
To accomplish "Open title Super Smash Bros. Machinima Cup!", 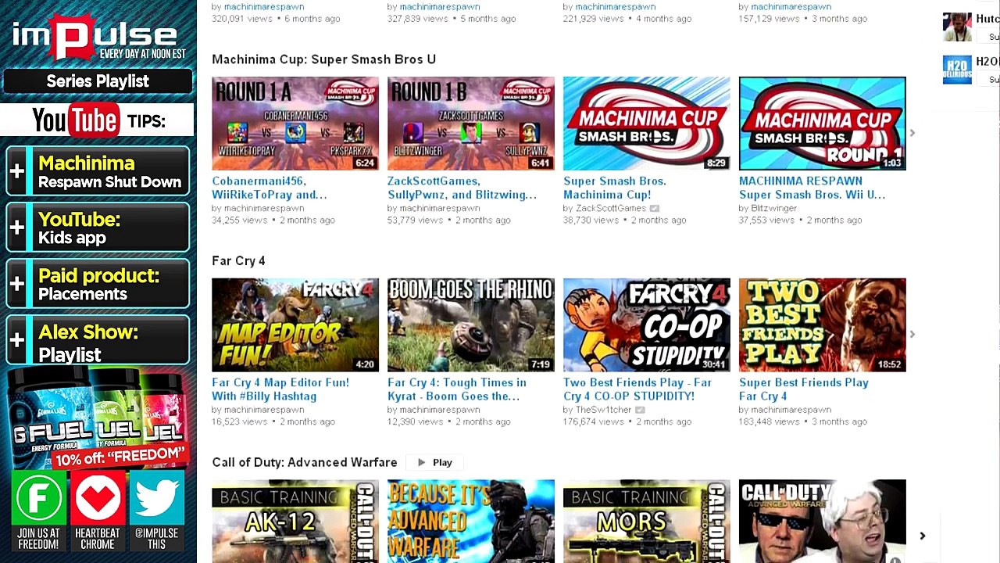I will click(615, 188).
